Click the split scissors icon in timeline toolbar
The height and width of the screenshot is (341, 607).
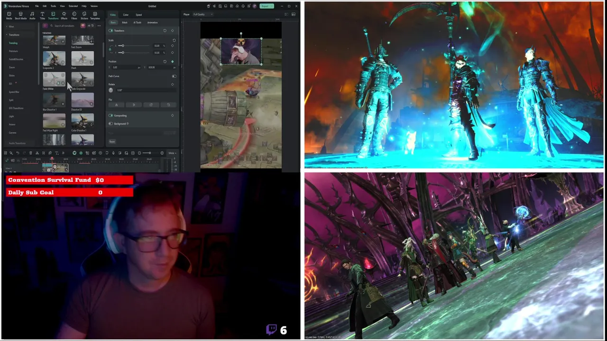click(37, 153)
